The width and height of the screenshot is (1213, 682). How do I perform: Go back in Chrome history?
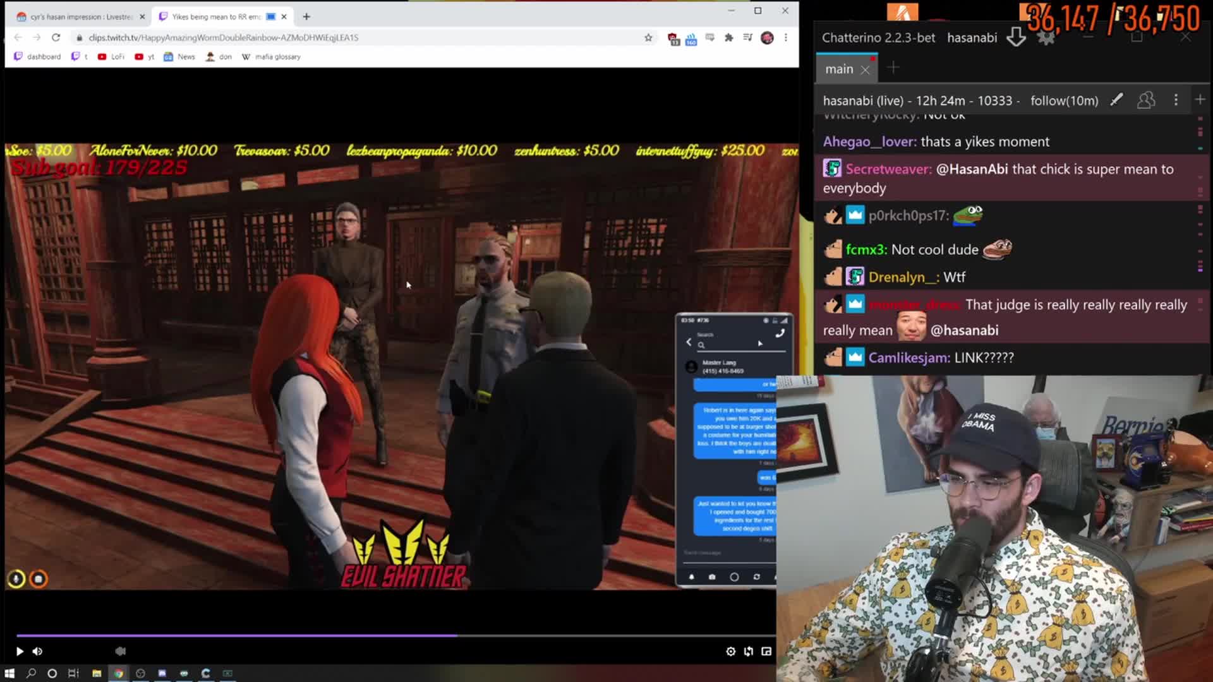click(18, 37)
